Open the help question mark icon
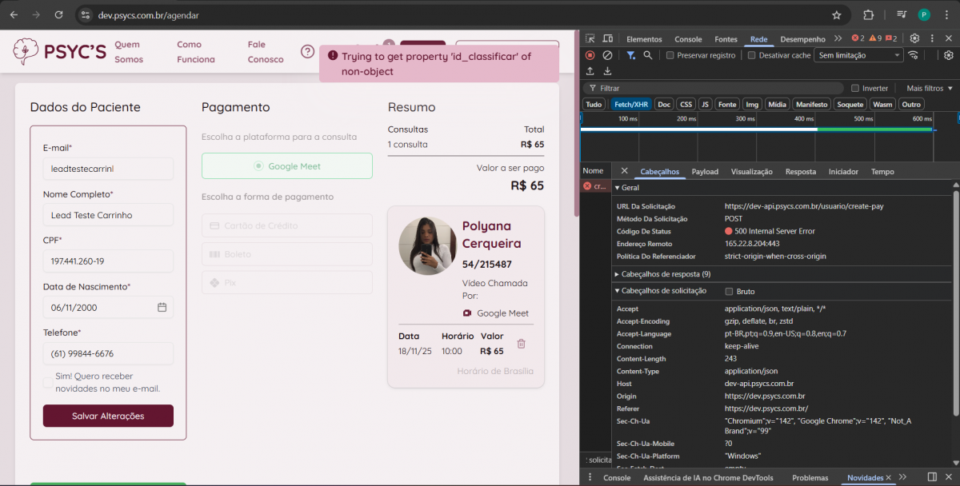960x486 pixels. coord(307,51)
